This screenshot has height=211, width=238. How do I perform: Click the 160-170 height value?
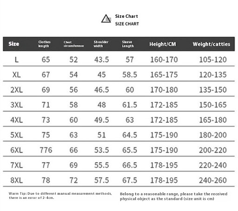click(x=164, y=60)
